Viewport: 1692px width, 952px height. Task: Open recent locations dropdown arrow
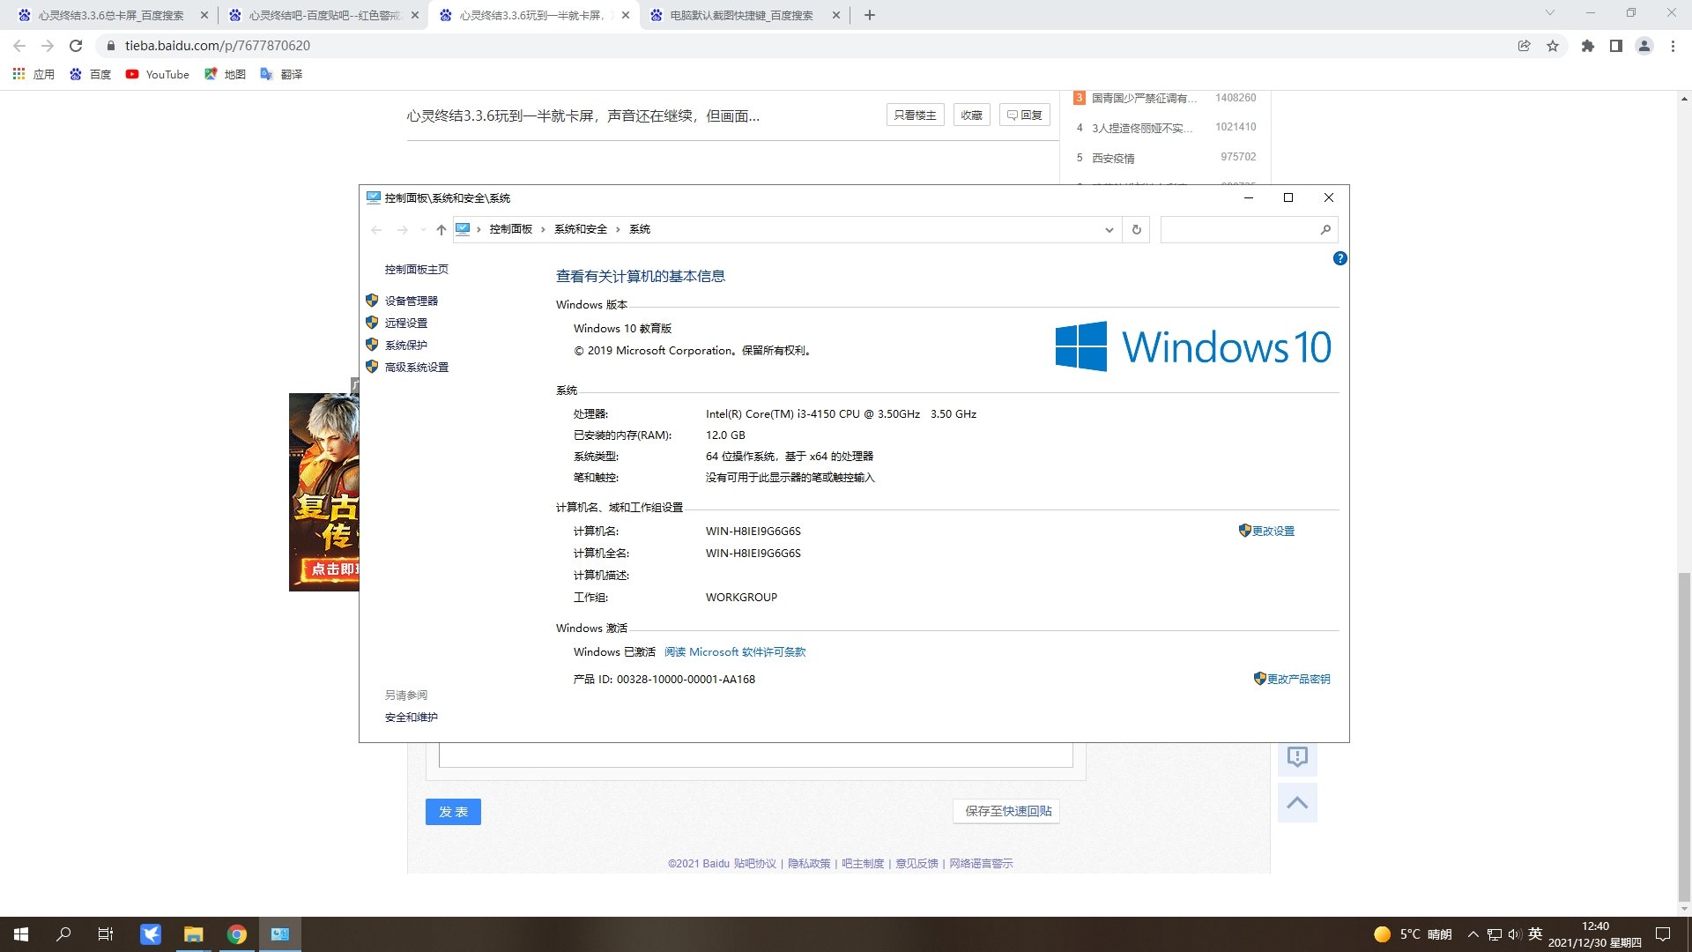pos(423,230)
